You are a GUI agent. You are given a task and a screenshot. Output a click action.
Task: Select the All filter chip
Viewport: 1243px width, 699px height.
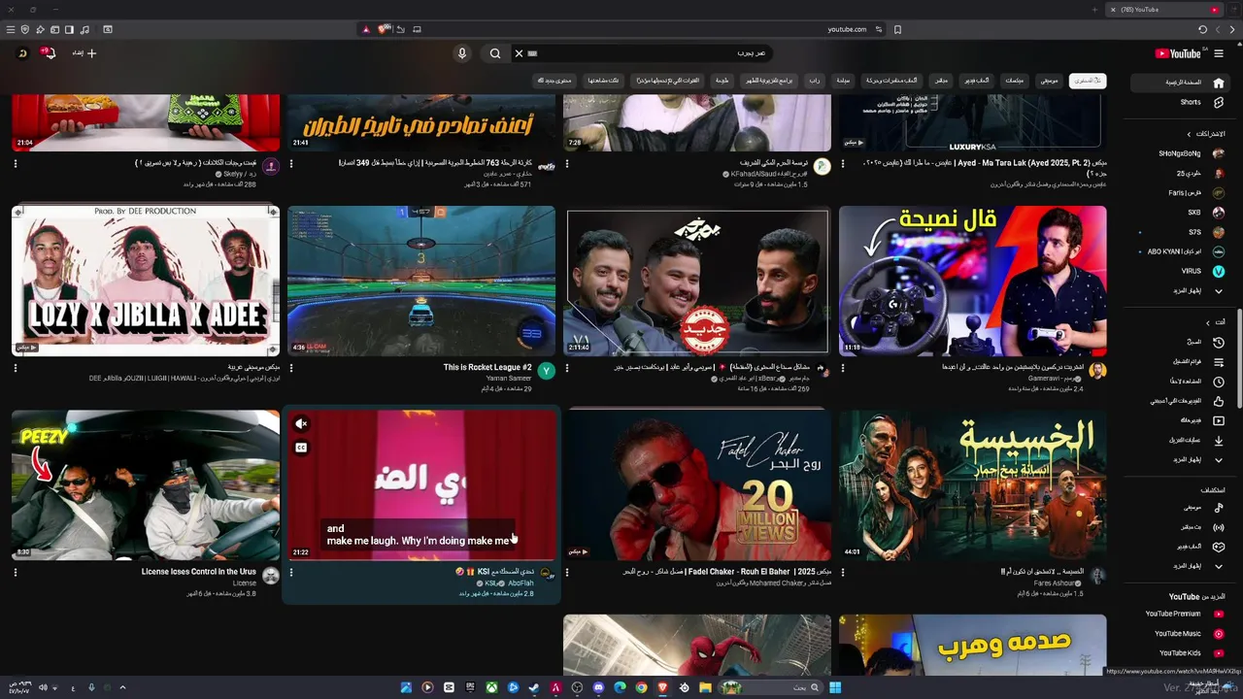1087,81
